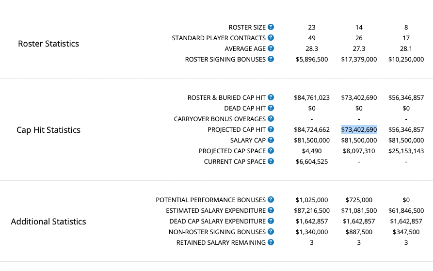The width and height of the screenshot is (433, 271).
Task: Show the Current Cap Space help tooltip
Action: (271, 161)
